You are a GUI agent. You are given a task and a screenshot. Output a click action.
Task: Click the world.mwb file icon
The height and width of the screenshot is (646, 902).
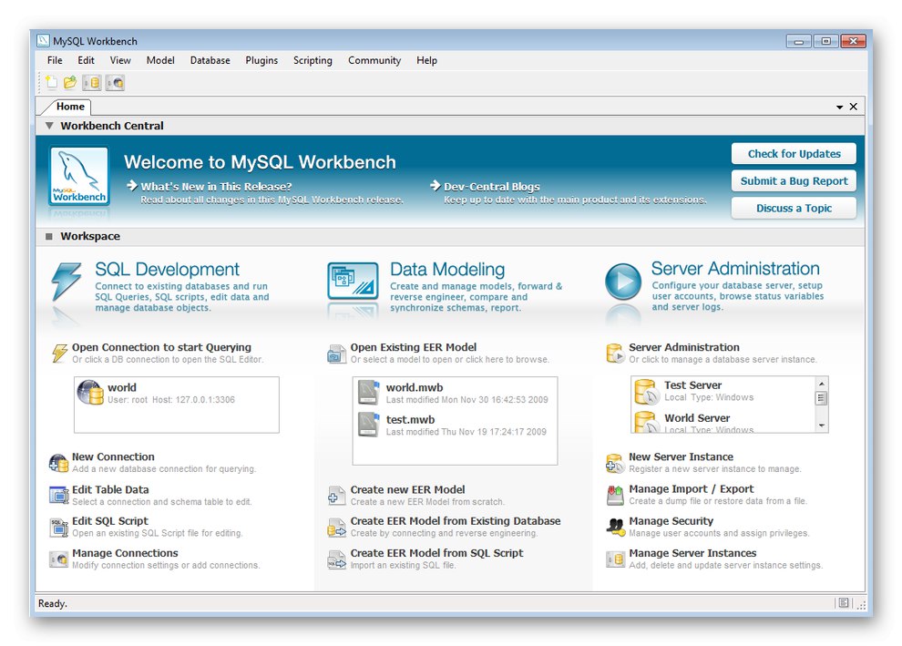[x=368, y=393]
